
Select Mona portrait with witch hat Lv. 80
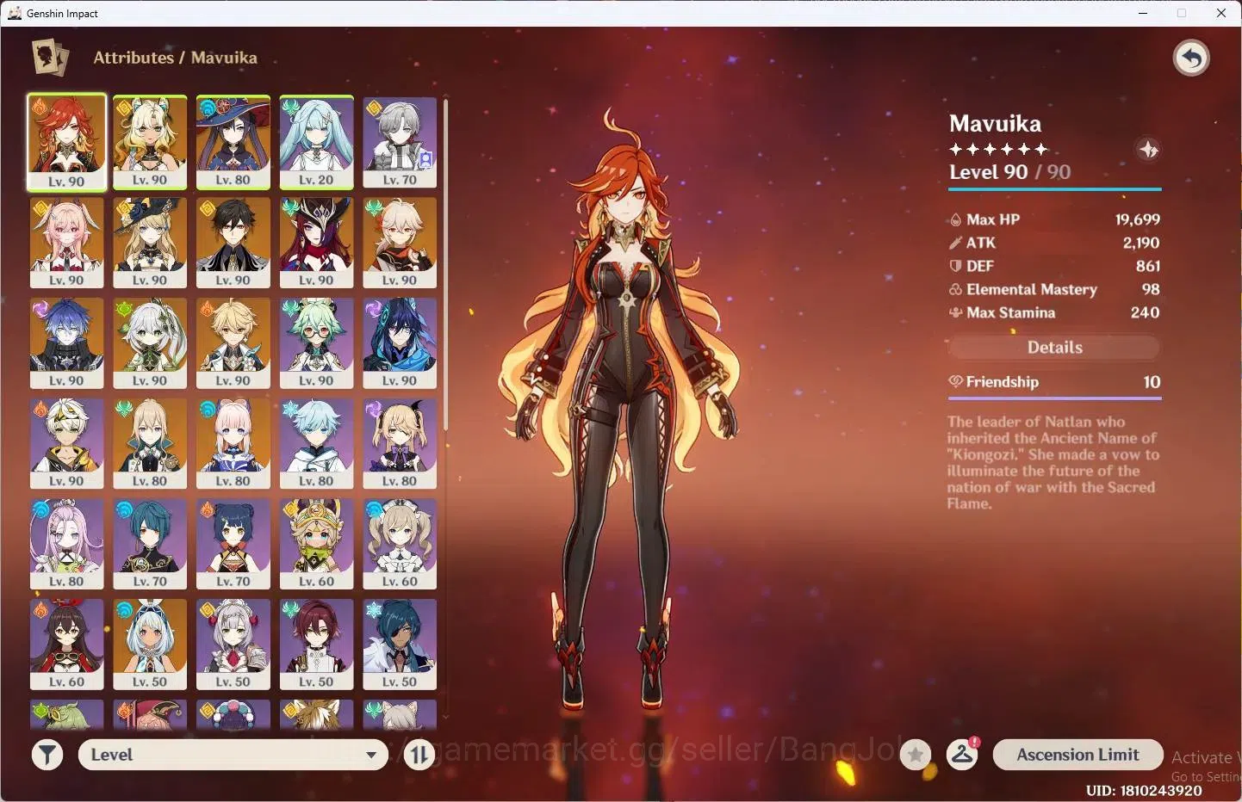233,142
